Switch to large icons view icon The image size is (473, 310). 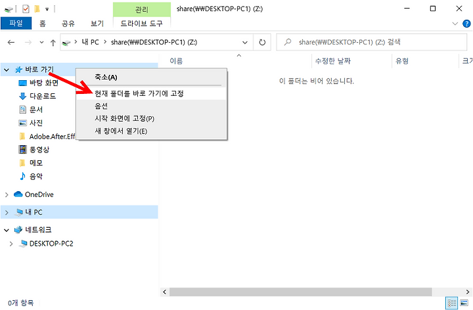pos(464,303)
